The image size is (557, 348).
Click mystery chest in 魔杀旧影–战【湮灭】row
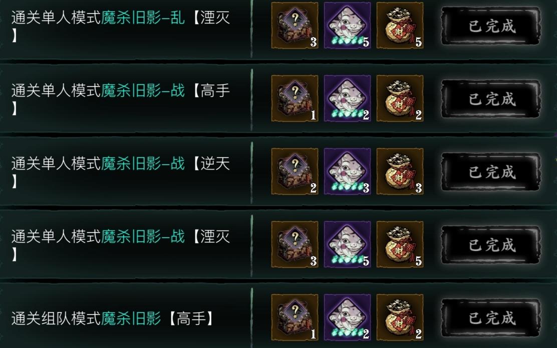click(295, 244)
